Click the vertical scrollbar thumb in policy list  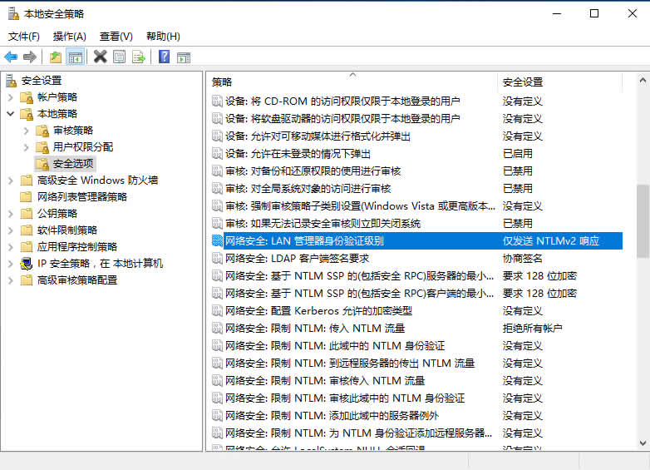643,221
